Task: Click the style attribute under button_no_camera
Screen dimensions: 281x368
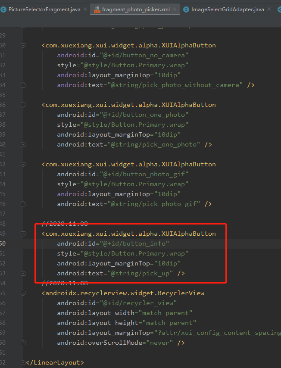Action: point(122,65)
